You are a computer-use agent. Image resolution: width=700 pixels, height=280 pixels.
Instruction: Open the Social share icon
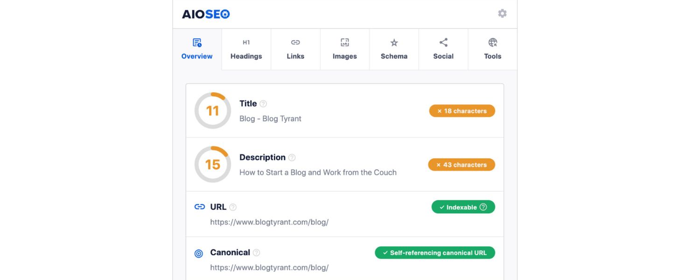(443, 42)
